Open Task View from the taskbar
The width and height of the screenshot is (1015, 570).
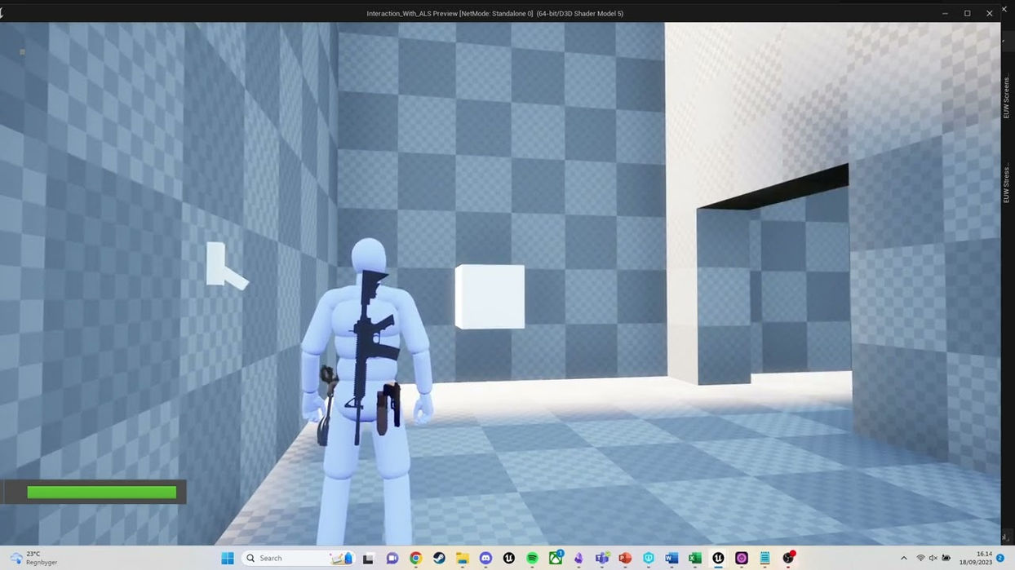(x=368, y=559)
